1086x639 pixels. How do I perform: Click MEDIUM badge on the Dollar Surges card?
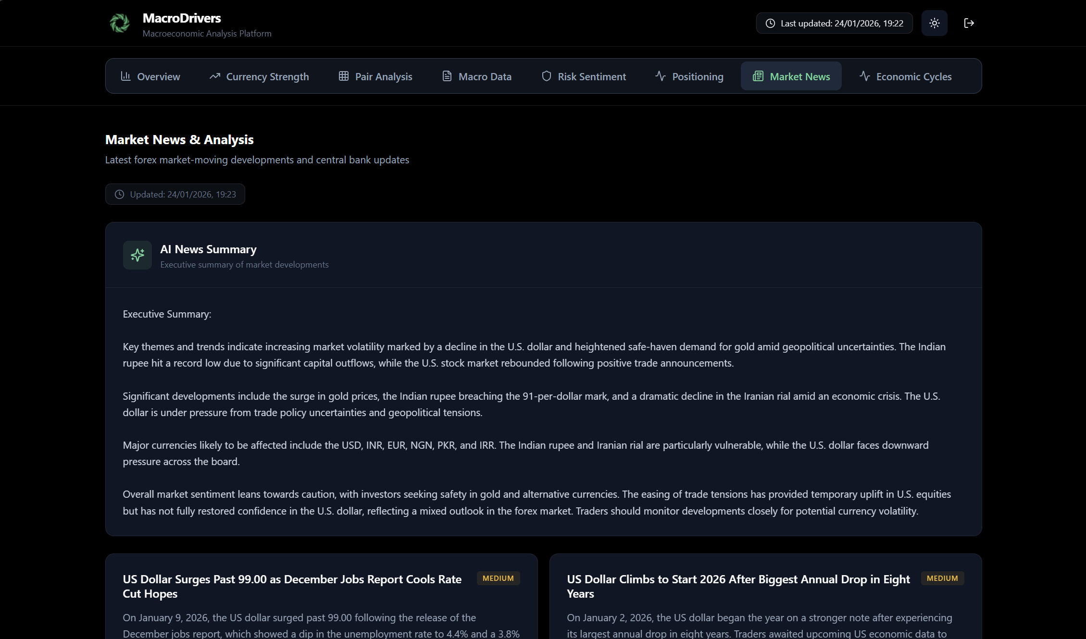coord(498,578)
